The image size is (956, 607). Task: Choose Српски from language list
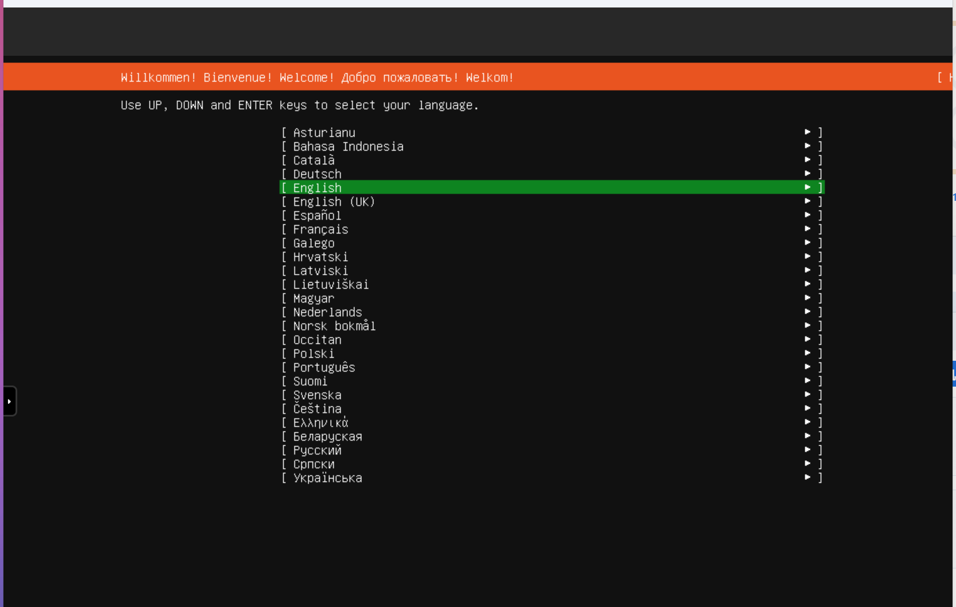552,464
